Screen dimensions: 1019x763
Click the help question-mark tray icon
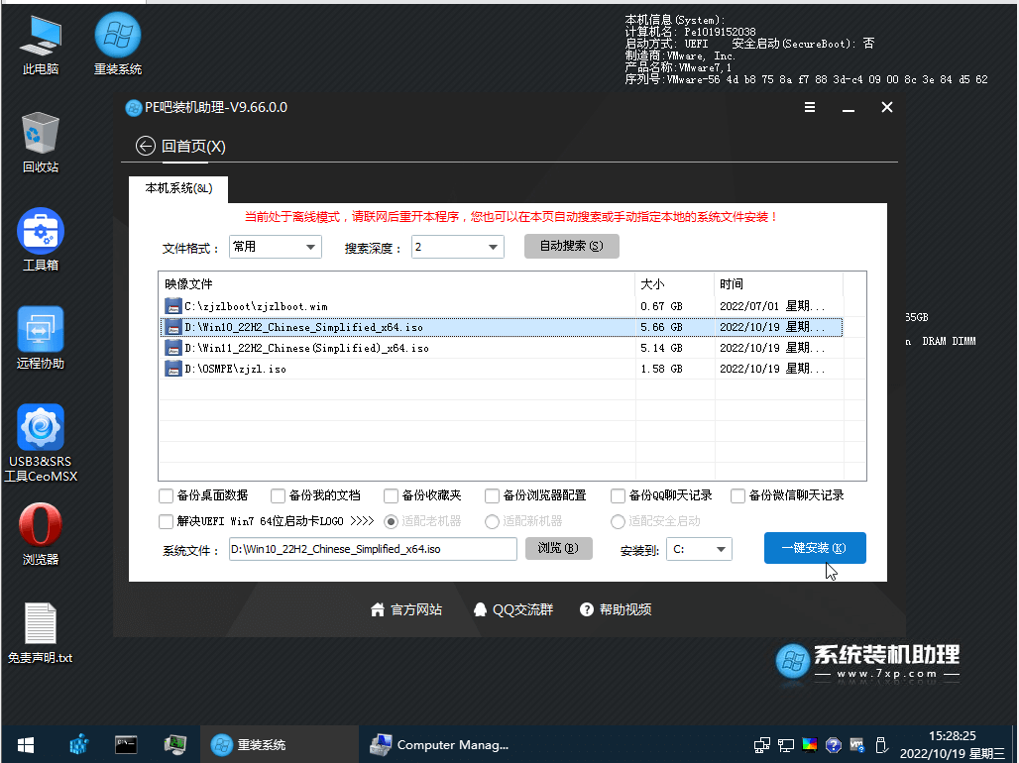pos(834,745)
